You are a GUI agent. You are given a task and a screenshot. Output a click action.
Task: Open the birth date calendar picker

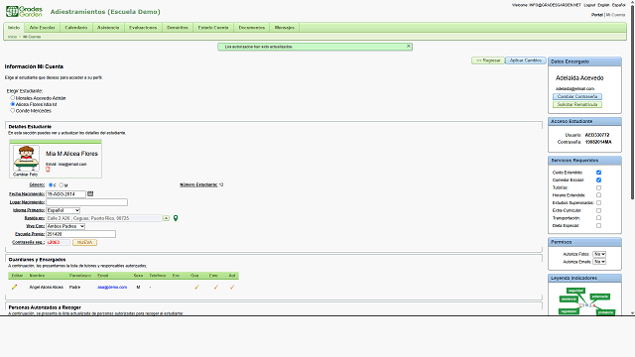[90, 194]
